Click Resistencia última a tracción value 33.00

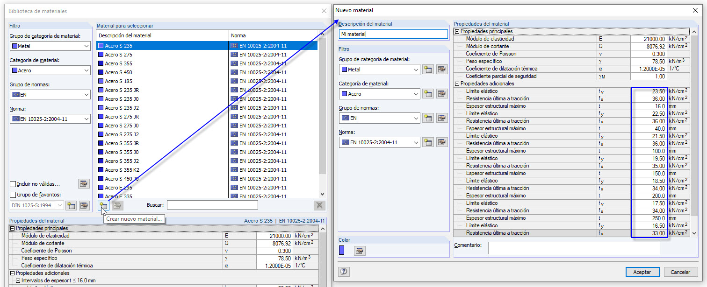point(649,233)
